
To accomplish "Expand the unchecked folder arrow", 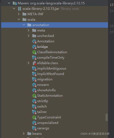I will 28,36.
